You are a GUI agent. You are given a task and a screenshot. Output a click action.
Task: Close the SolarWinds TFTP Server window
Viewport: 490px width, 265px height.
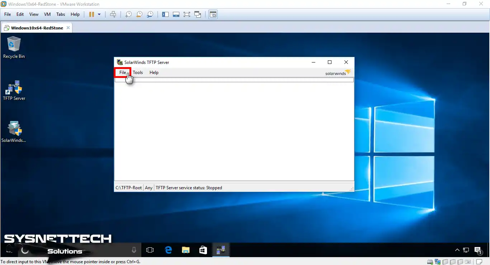[x=346, y=62]
